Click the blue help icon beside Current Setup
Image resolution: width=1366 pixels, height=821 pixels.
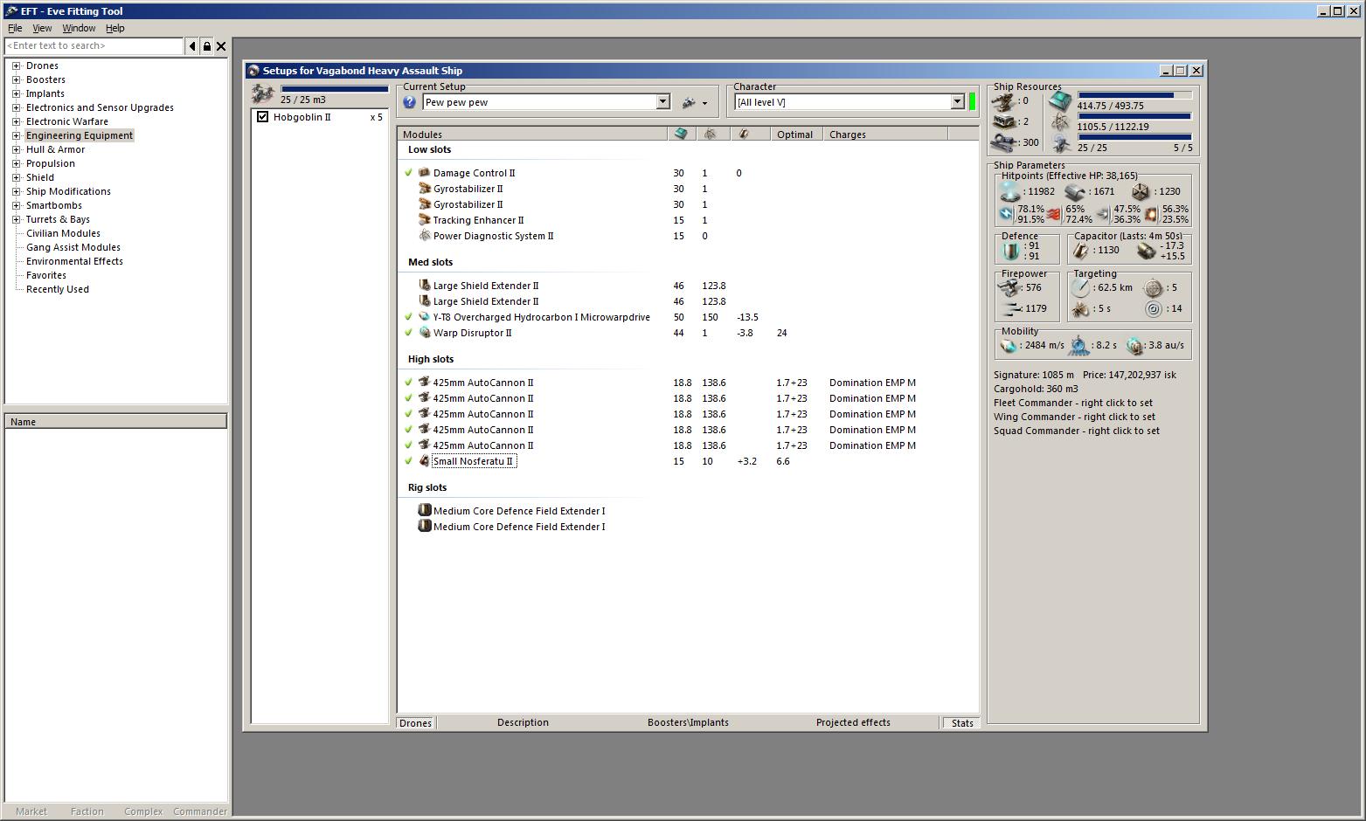coord(409,102)
